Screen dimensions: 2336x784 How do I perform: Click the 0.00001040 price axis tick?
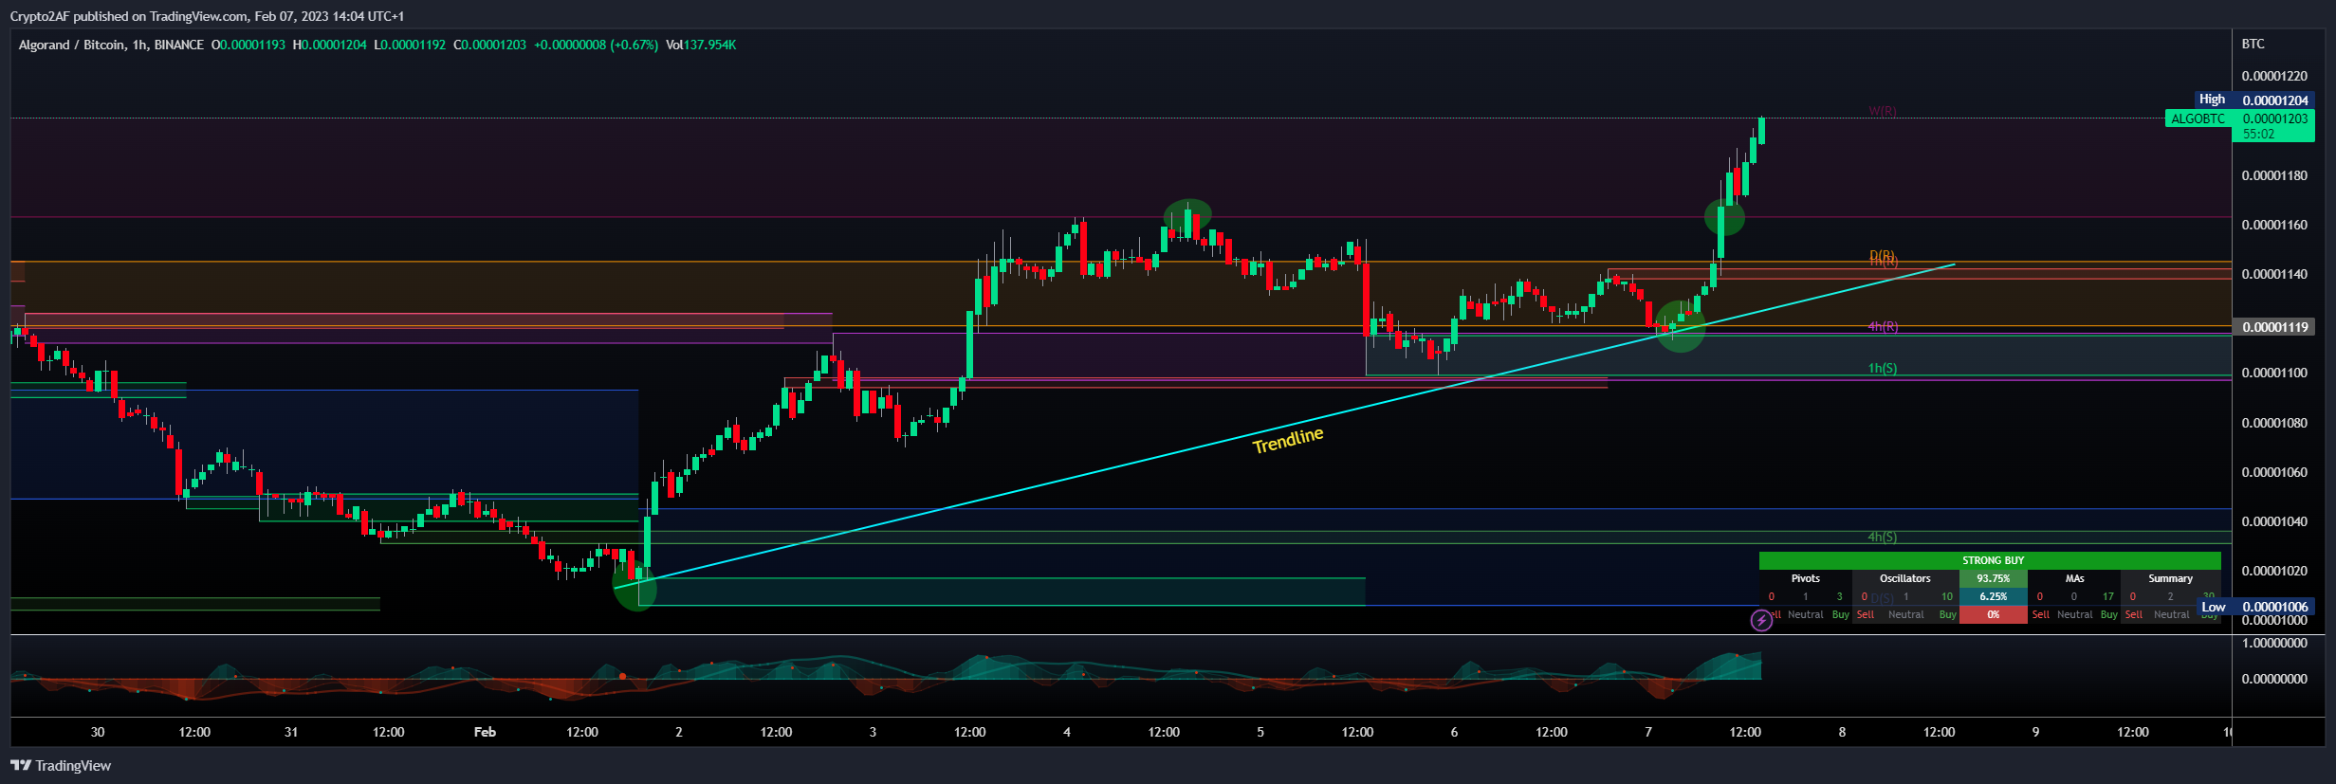[x=2274, y=521]
